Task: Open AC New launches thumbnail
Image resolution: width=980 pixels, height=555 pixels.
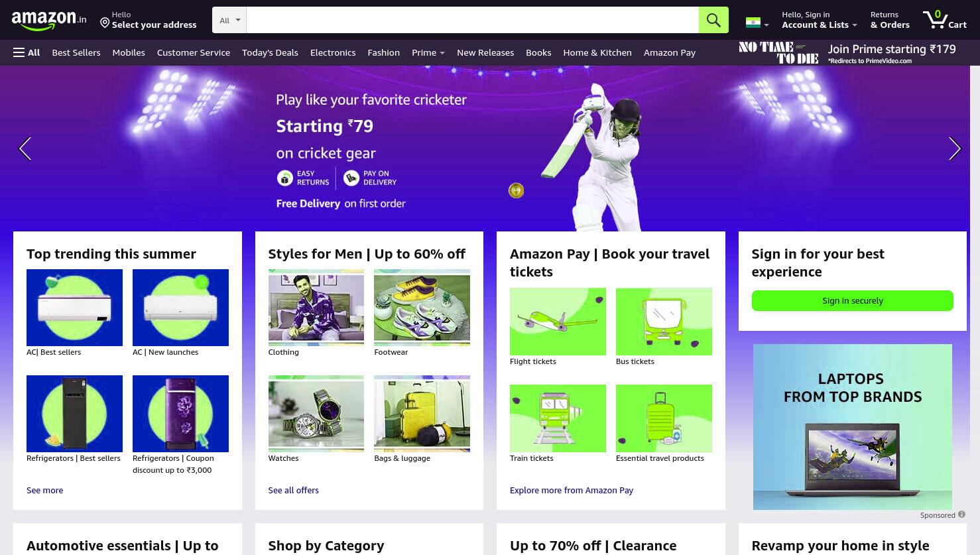Action: 180,308
